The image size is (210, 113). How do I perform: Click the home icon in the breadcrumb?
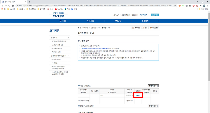tap(79, 28)
